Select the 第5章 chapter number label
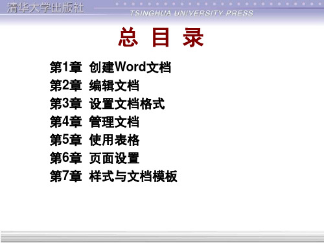This screenshot has width=324, height=243. (x=65, y=140)
